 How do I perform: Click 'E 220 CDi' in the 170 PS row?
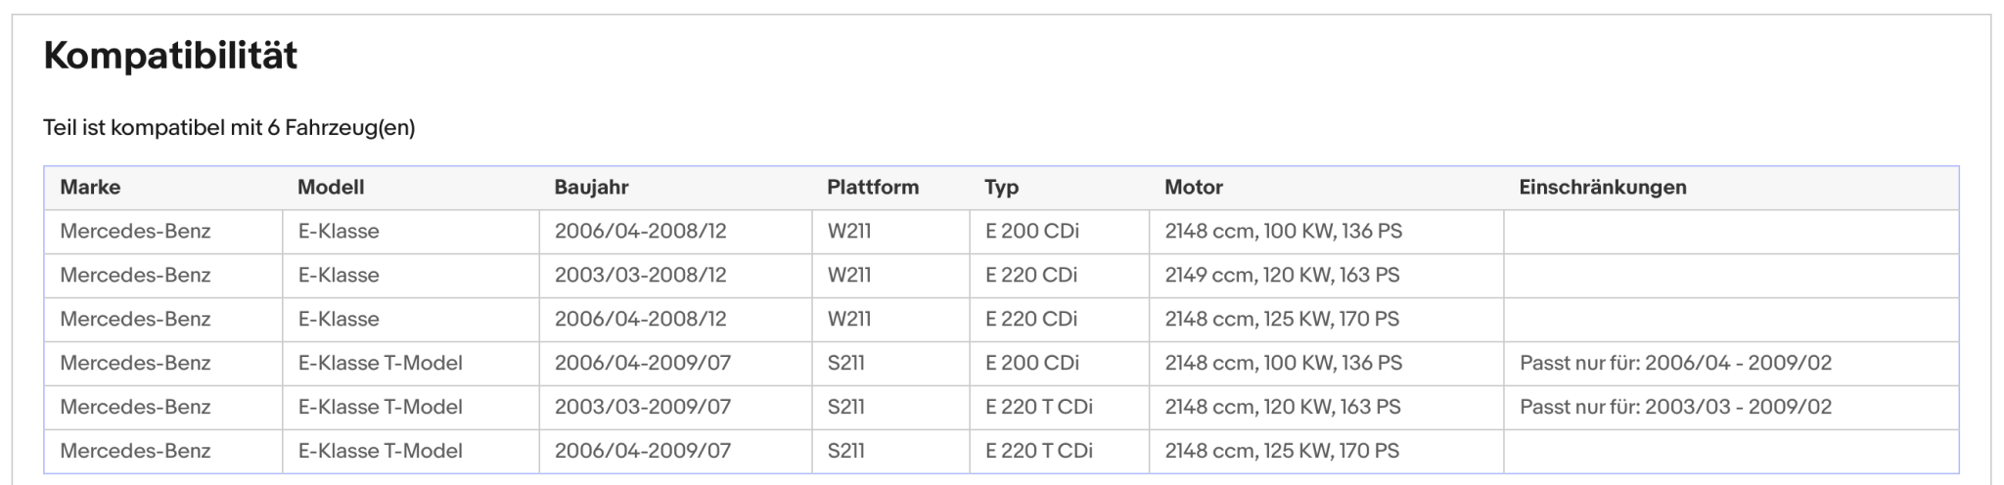coord(1031,319)
